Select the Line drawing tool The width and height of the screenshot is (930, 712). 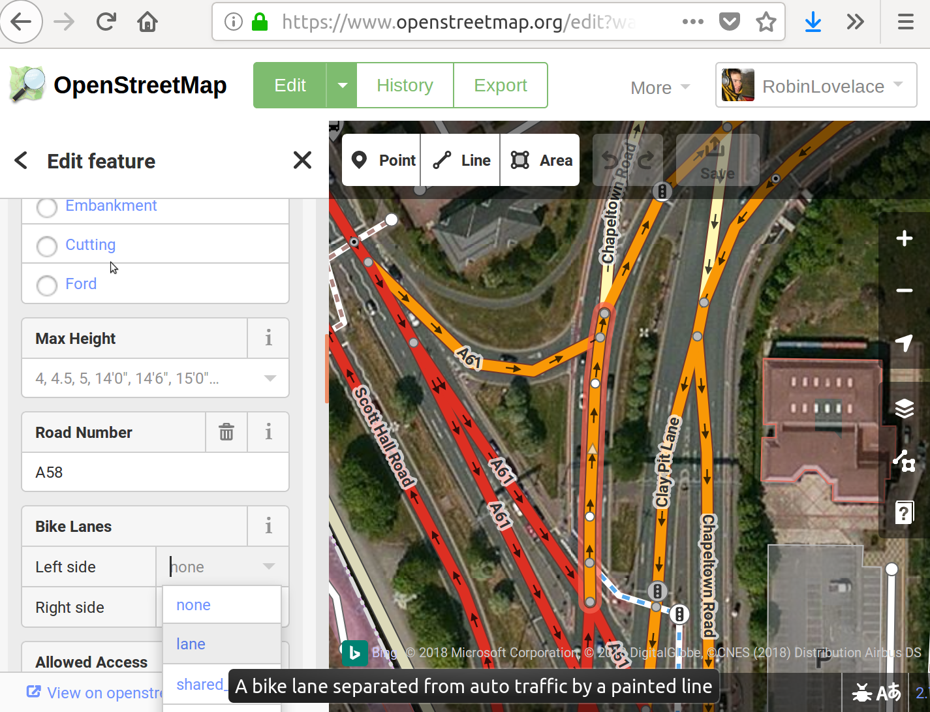coord(461,161)
